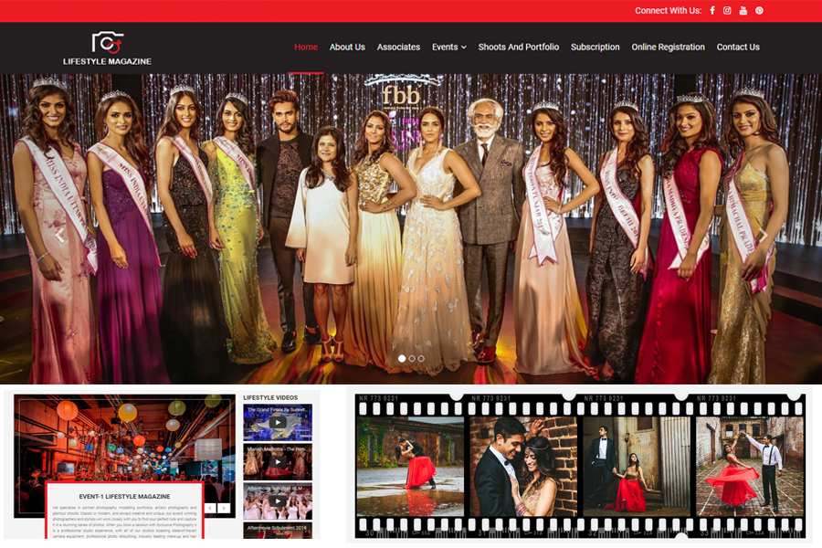Play the third Aftermovie video thumbnail
The height and width of the screenshot is (548, 822).
(277, 501)
